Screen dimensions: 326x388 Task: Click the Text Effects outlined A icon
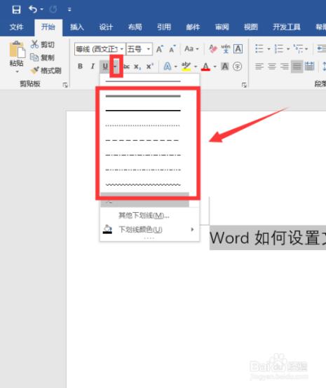[x=168, y=67]
